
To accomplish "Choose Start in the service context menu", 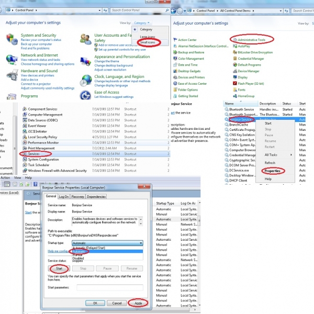I will coord(268,124).
